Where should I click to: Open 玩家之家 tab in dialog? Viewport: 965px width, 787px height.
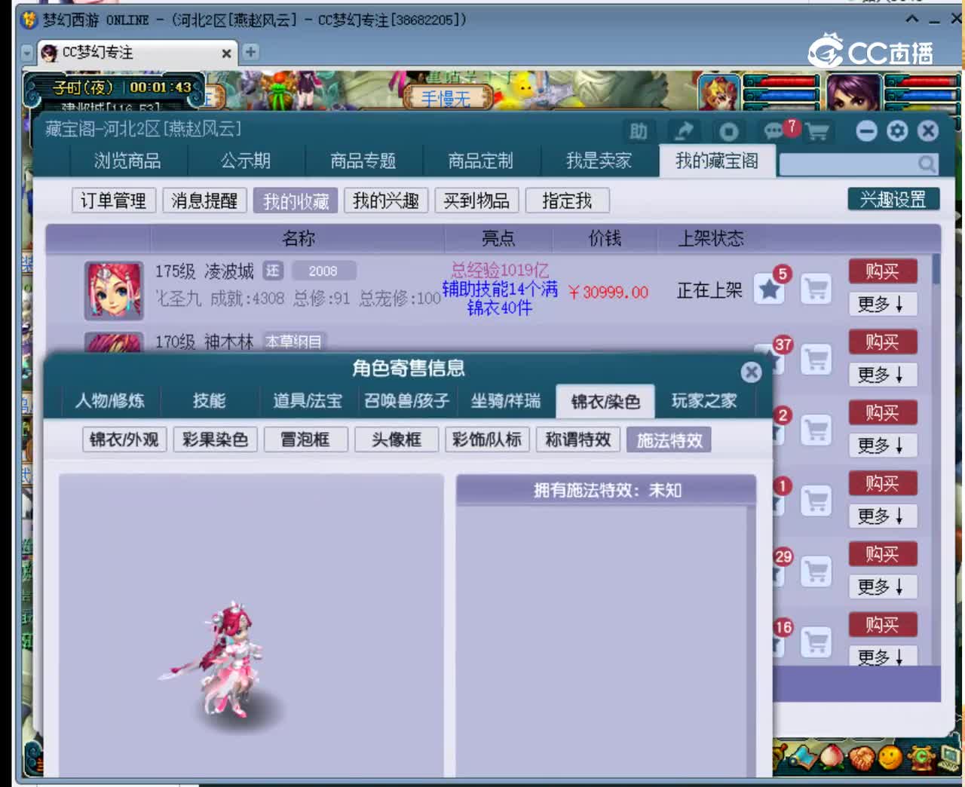coord(704,401)
